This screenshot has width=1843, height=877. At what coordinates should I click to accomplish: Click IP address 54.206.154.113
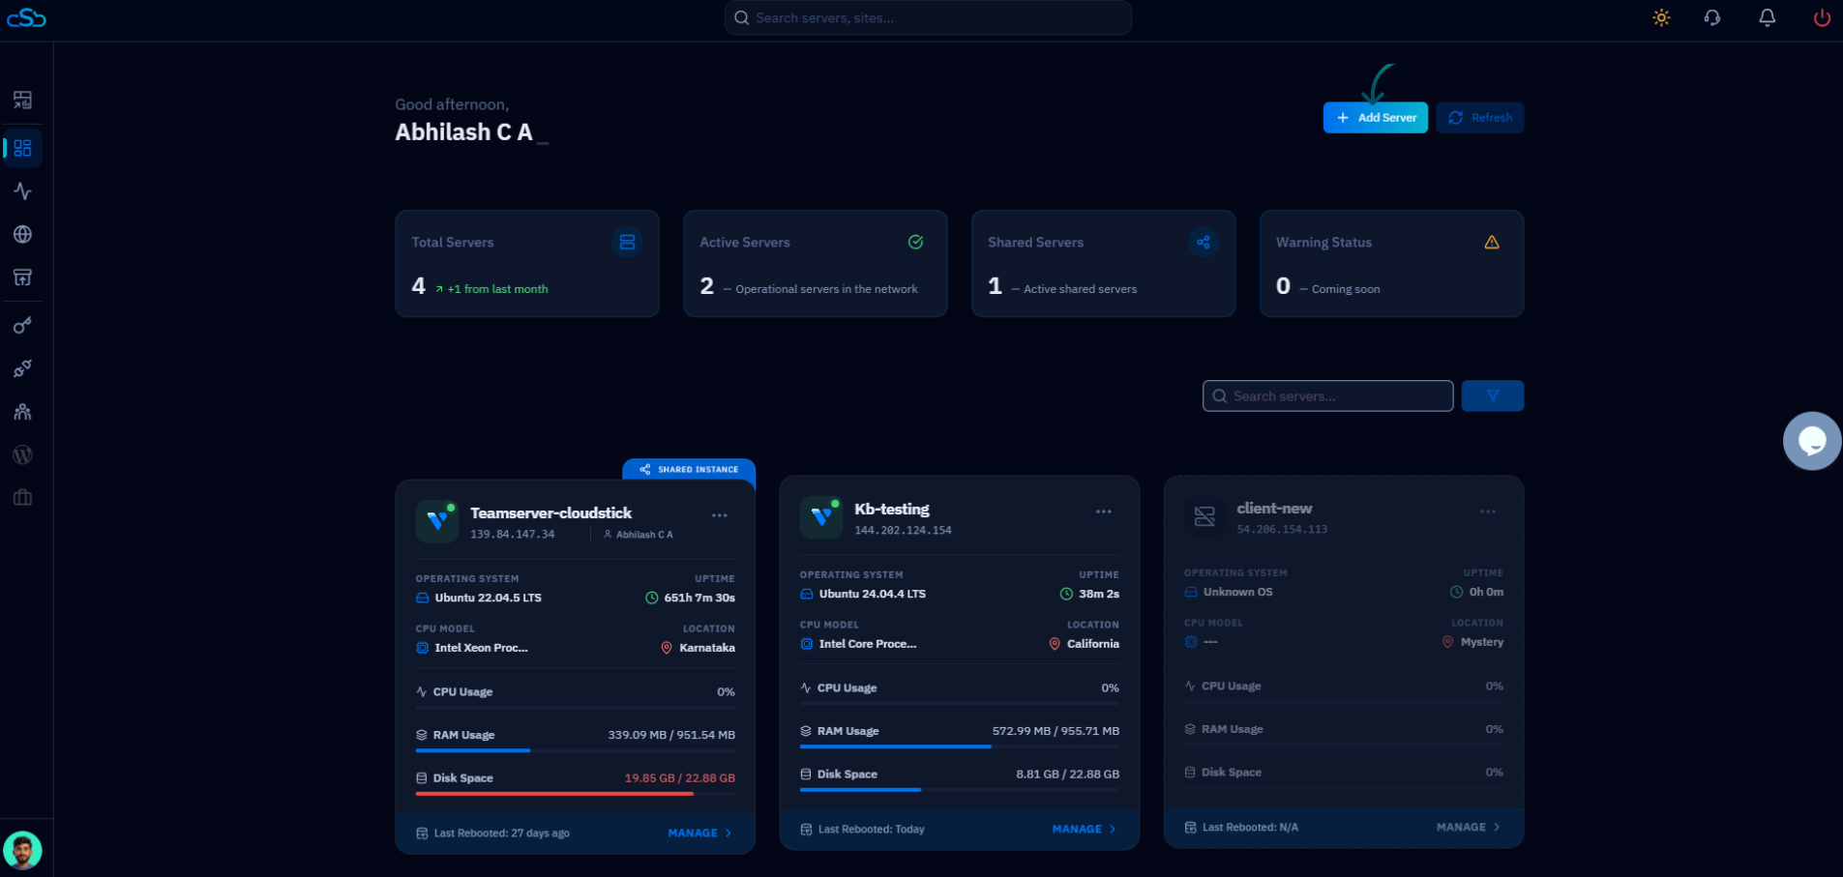coord(1282,529)
